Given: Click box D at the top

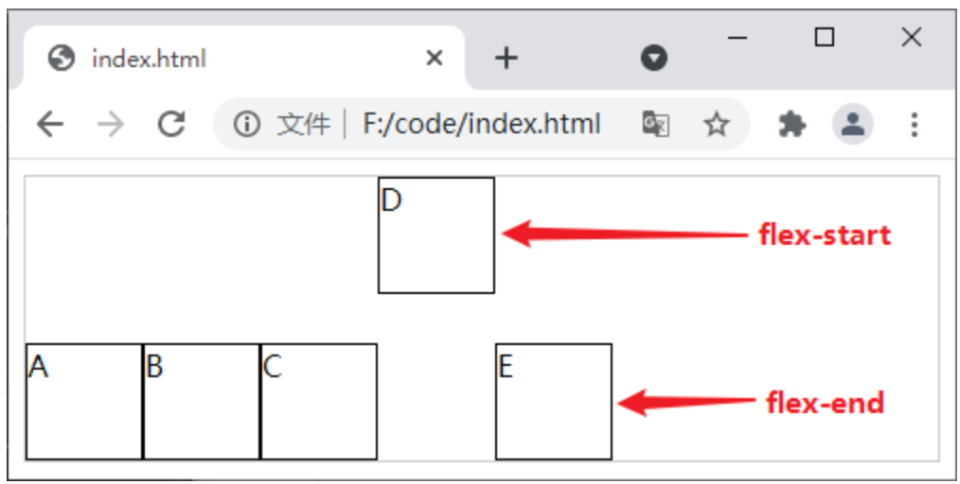Looking at the screenshot, I should (x=436, y=235).
